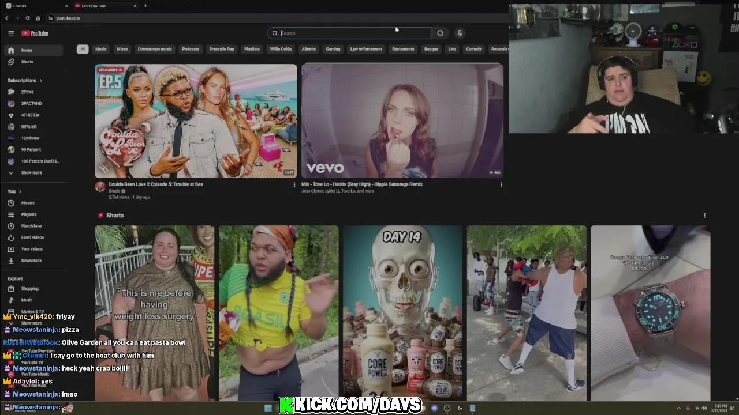The width and height of the screenshot is (739, 415).
Task: Open 99 Percent subscription channel
Action: pyautogui.click(x=35, y=149)
